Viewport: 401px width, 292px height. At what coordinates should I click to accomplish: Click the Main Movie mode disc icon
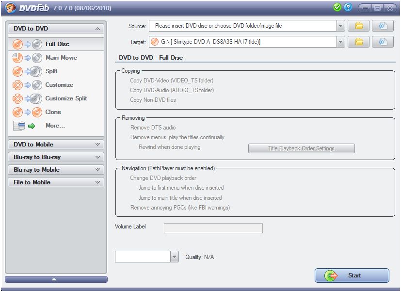click(27, 58)
